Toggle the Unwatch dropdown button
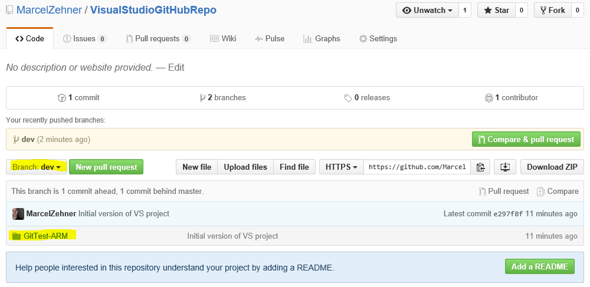Viewport: 590px width, 287px height. (x=427, y=11)
